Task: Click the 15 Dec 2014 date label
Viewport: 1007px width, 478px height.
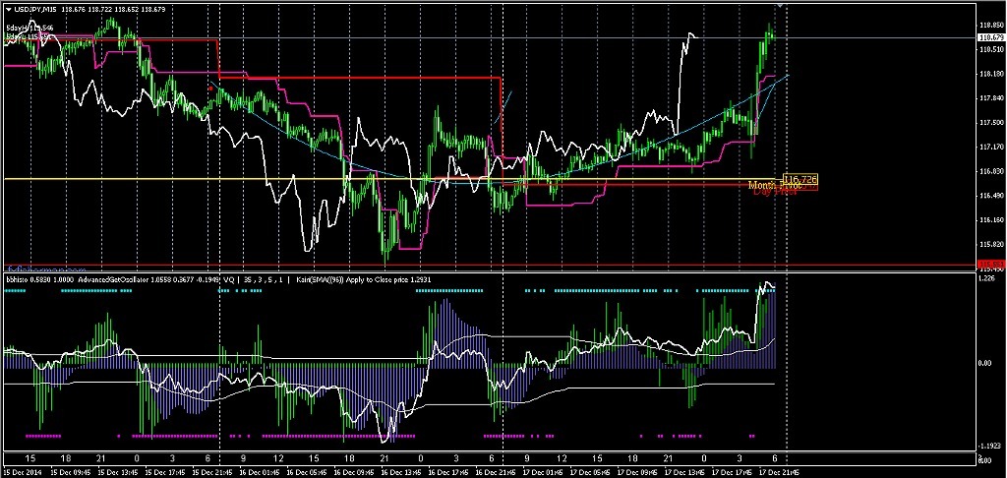Action: [21, 472]
